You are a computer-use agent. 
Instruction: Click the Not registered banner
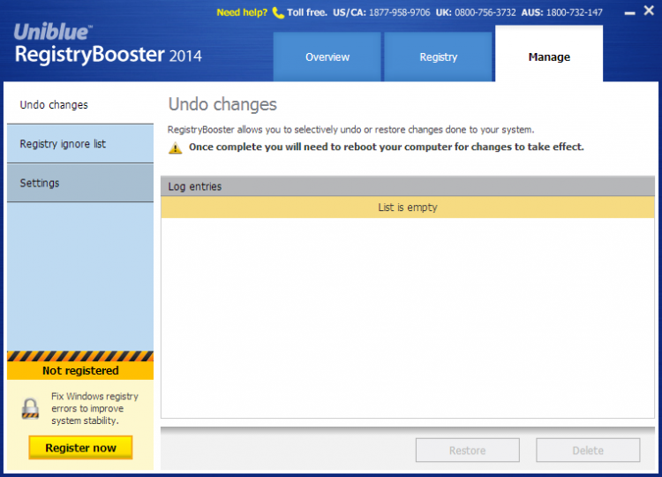(x=80, y=370)
